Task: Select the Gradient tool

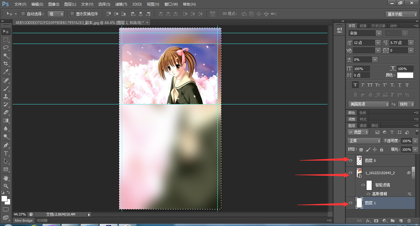Action: click(x=6, y=120)
